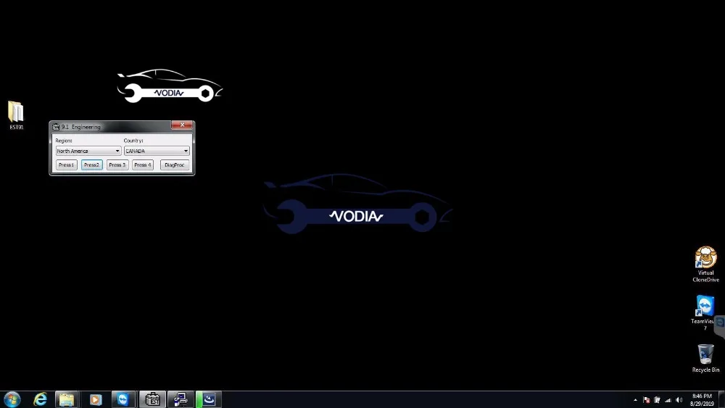Open the Country dropdown showing CANADA
The image size is (725, 408).
(x=157, y=151)
